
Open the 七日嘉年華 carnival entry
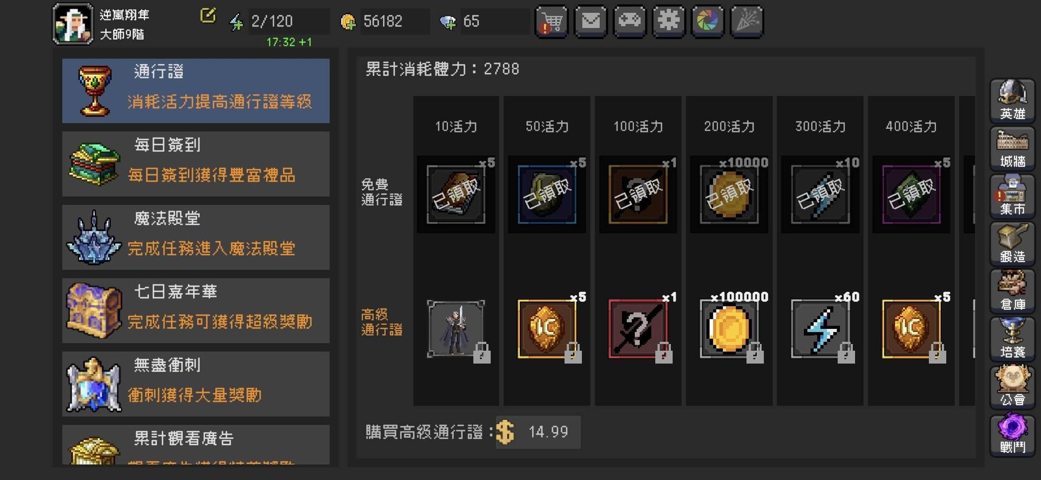coord(196,310)
